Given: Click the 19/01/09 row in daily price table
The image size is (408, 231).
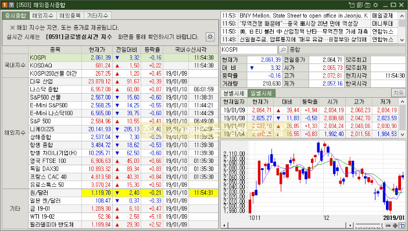Looking at the screenshot, I should pos(310,110).
